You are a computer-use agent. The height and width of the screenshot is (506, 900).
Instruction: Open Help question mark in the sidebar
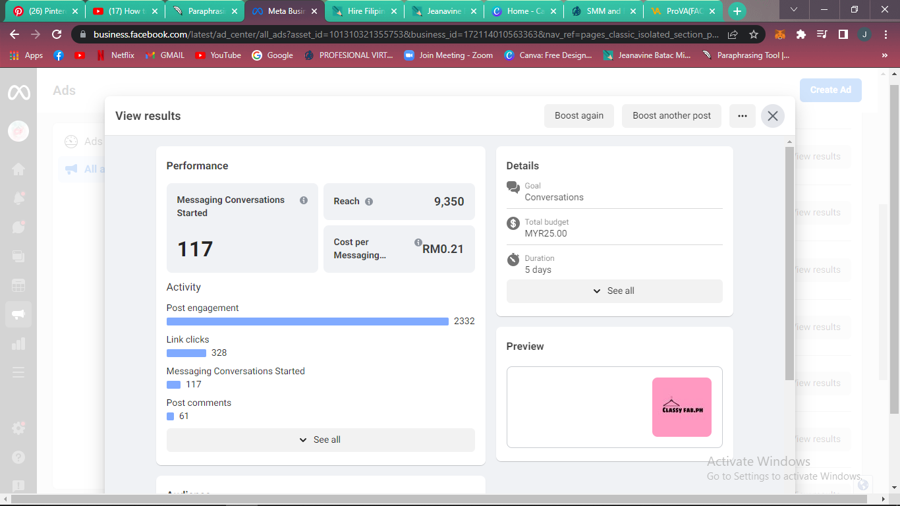tap(18, 457)
